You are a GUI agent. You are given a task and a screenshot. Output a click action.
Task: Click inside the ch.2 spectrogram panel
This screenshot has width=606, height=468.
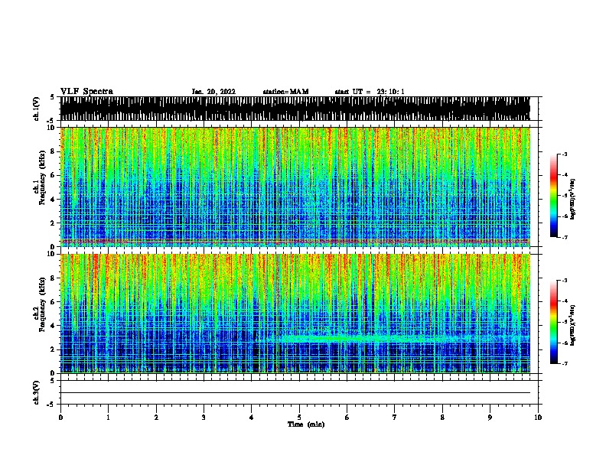pos(295,314)
